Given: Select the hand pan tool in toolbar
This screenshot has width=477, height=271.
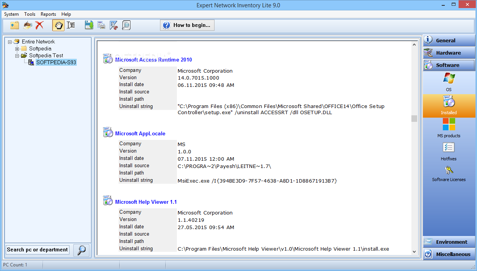Looking at the screenshot, I should tap(58, 25).
